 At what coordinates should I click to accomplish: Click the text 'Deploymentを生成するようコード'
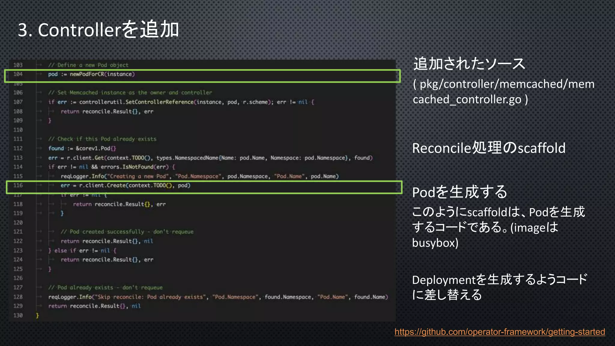point(500,280)
